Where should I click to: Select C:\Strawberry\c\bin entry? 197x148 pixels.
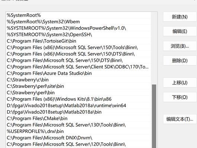[78, 80]
